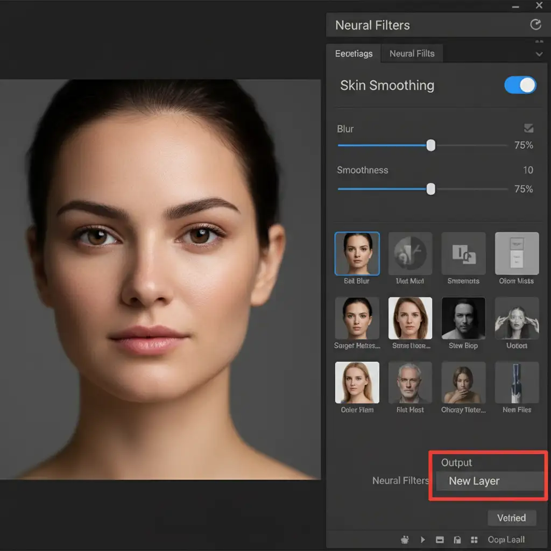This screenshot has height=551, width=551.
Task: Select the Vied Mid filter icon
Action: click(x=410, y=253)
